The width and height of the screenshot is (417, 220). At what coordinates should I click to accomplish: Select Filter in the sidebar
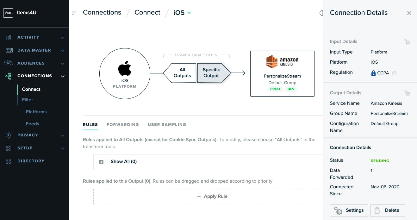(x=28, y=100)
